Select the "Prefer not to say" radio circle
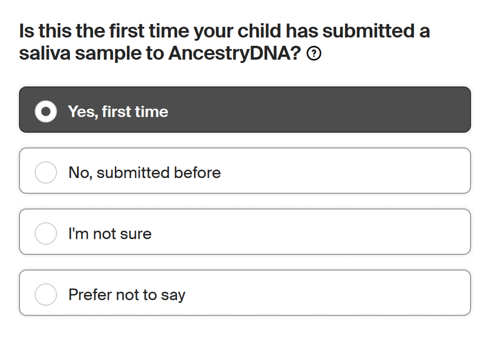The width and height of the screenshot is (490, 338). (x=46, y=295)
